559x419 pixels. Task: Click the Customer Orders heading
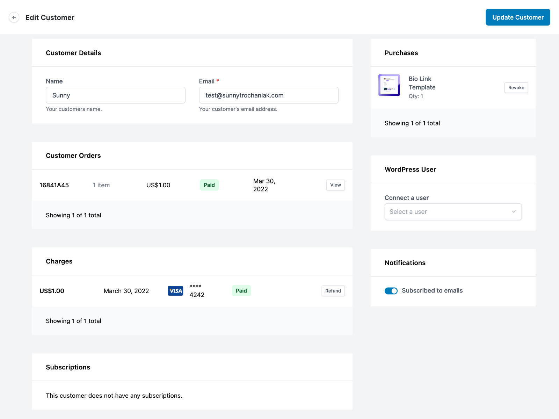coord(73,156)
